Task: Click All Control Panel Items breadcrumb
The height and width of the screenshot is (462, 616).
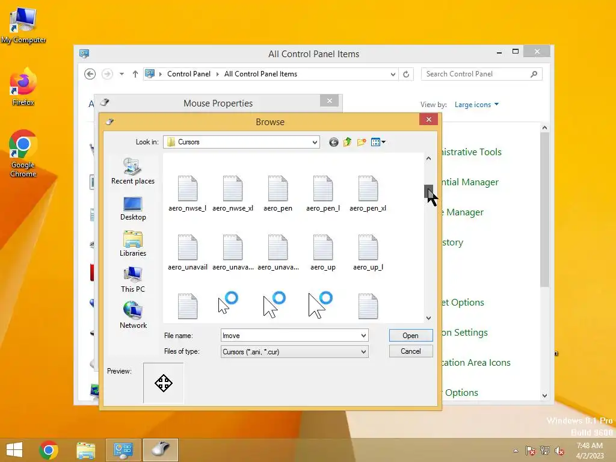Action: (260, 74)
